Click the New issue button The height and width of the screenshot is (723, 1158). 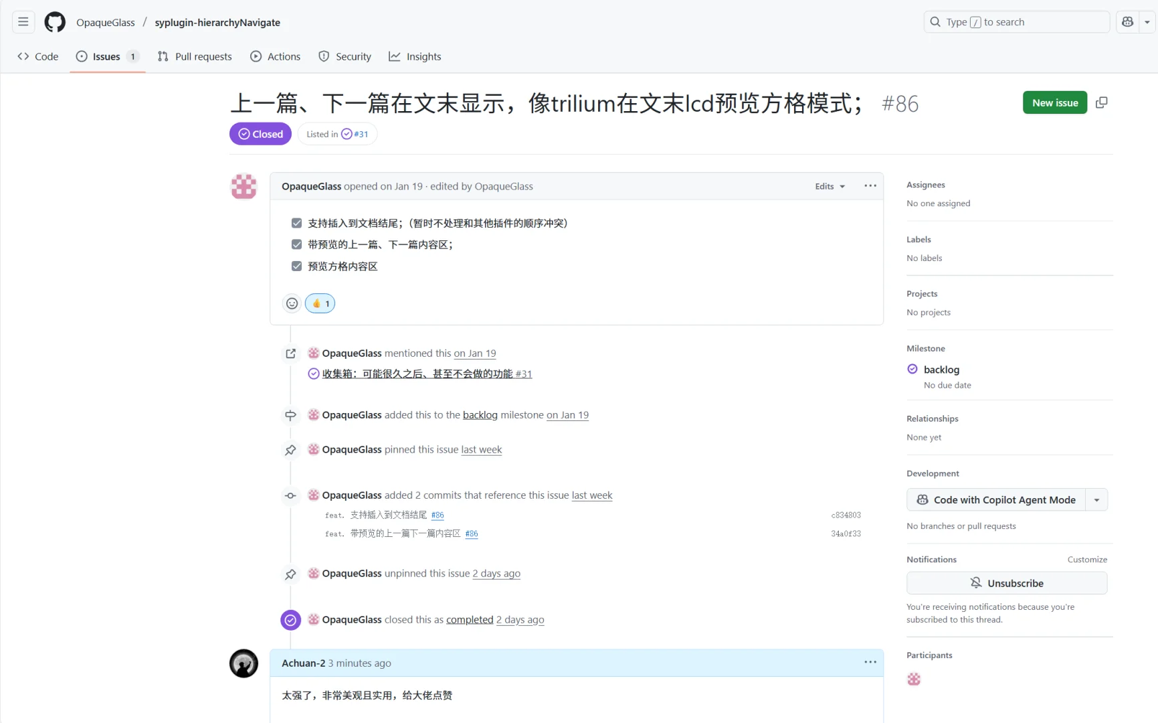pos(1054,102)
